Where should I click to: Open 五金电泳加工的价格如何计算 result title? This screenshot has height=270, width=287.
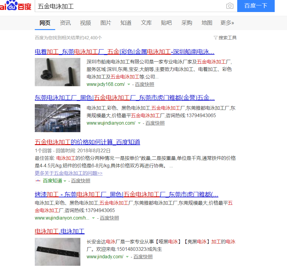(x=87, y=142)
